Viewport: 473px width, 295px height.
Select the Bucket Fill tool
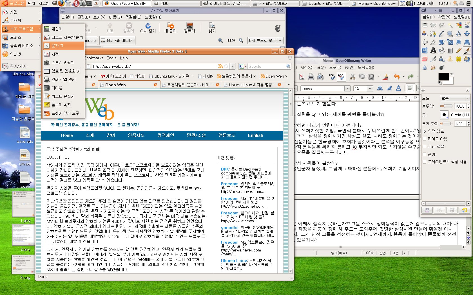click(441, 51)
